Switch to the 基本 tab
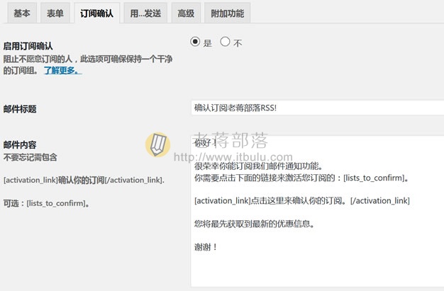The height and width of the screenshot is (291, 444). (22, 13)
